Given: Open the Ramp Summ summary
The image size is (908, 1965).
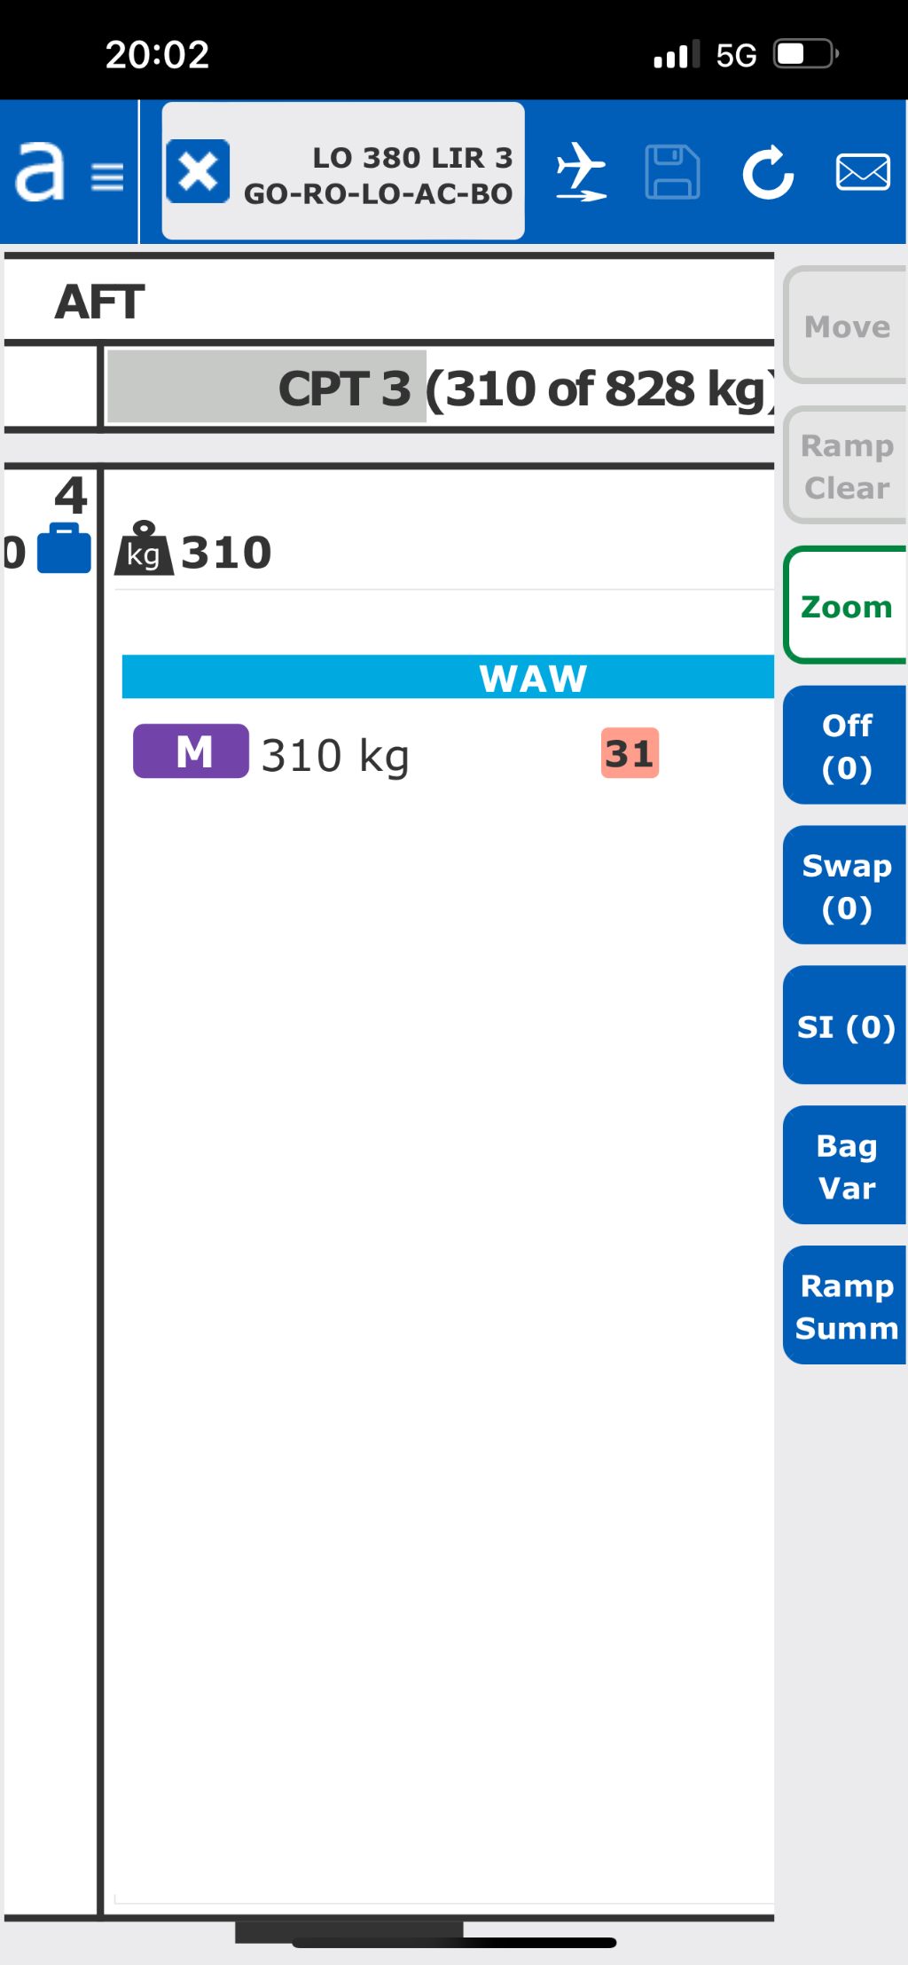Looking at the screenshot, I should click(x=845, y=1305).
